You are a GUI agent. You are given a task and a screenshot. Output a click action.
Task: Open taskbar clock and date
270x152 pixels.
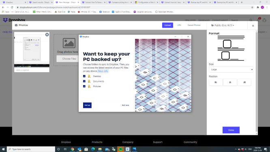[x=257, y=149]
